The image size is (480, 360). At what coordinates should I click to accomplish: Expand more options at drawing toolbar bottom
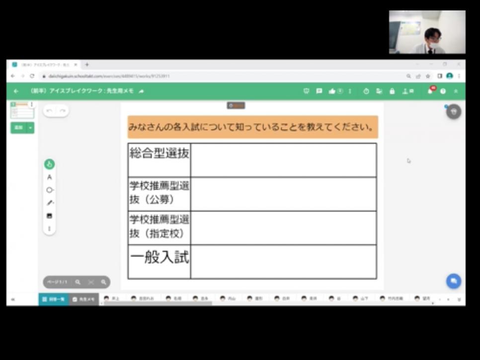(x=49, y=229)
